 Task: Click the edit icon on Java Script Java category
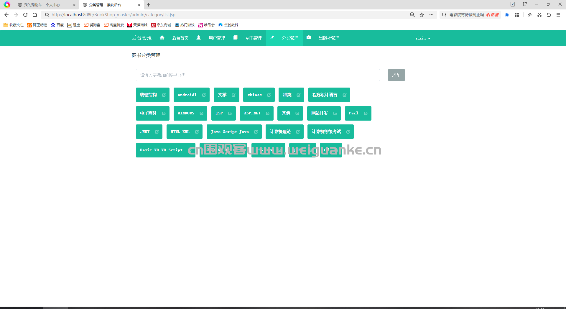click(x=256, y=132)
